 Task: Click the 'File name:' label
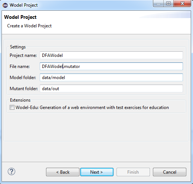(x=20, y=67)
